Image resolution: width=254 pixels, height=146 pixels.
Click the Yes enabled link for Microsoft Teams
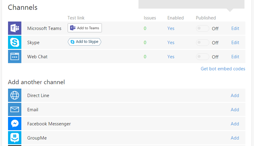[x=171, y=28]
